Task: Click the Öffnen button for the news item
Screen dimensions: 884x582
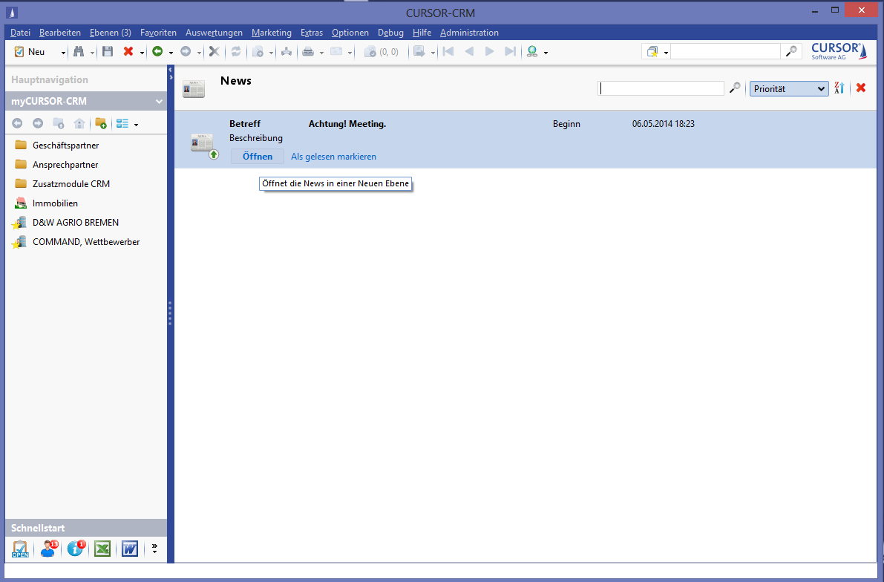Action: (x=257, y=157)
